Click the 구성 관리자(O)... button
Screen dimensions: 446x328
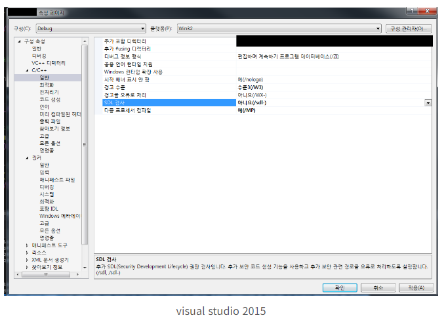409,28
